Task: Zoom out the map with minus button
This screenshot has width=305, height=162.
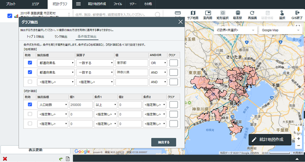Action: [x=298, y=145]
